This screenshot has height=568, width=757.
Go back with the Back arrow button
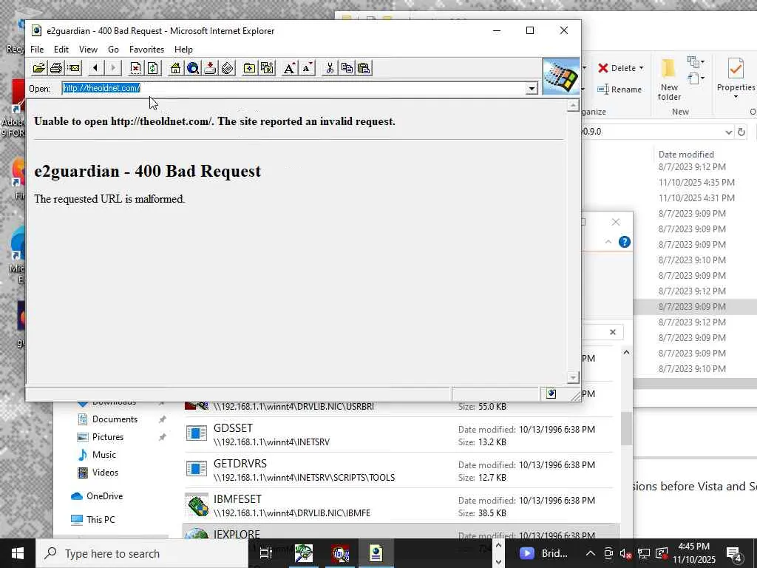click(95, 68)
